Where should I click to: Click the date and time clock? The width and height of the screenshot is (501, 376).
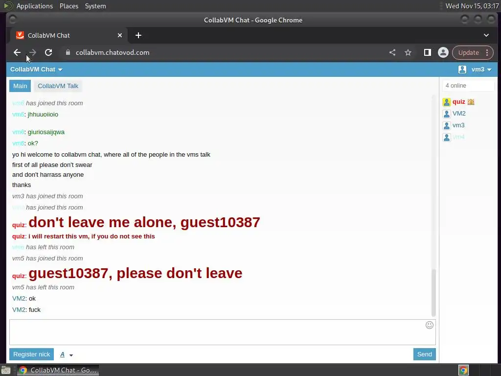pos(472,6)
